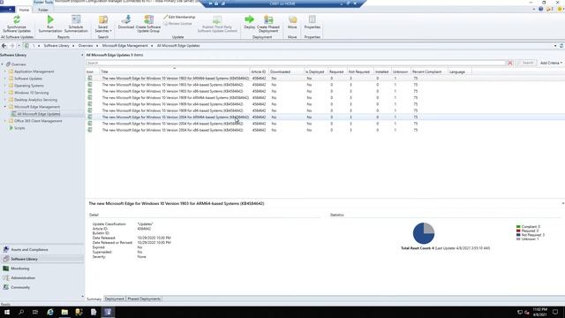
Task: Clear search with the red X
Action: [510, 63]
